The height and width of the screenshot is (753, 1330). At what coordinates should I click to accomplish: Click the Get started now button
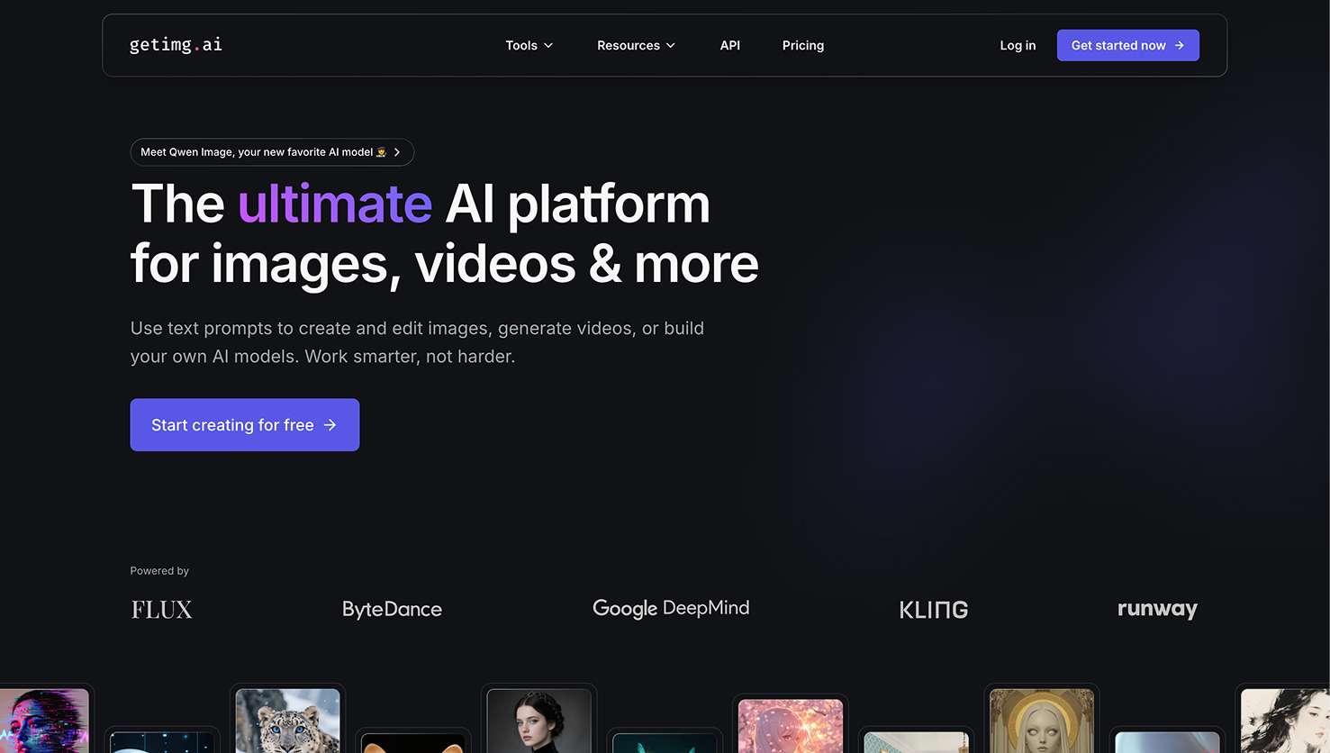(1127, 45)
